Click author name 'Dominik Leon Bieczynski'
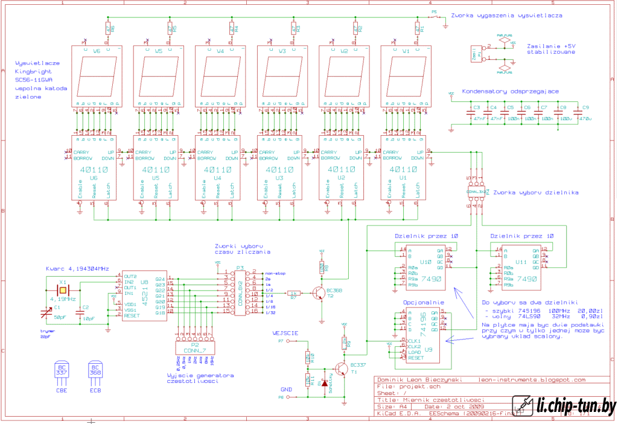The height and width of the screenshot is (424, 618). [x=420, y=380]
